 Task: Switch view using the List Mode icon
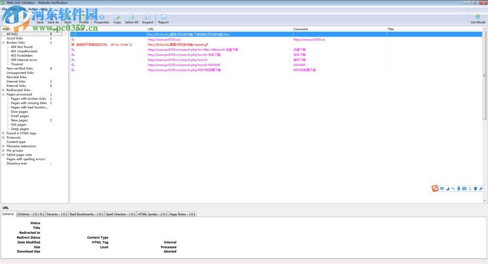(478, 19)
